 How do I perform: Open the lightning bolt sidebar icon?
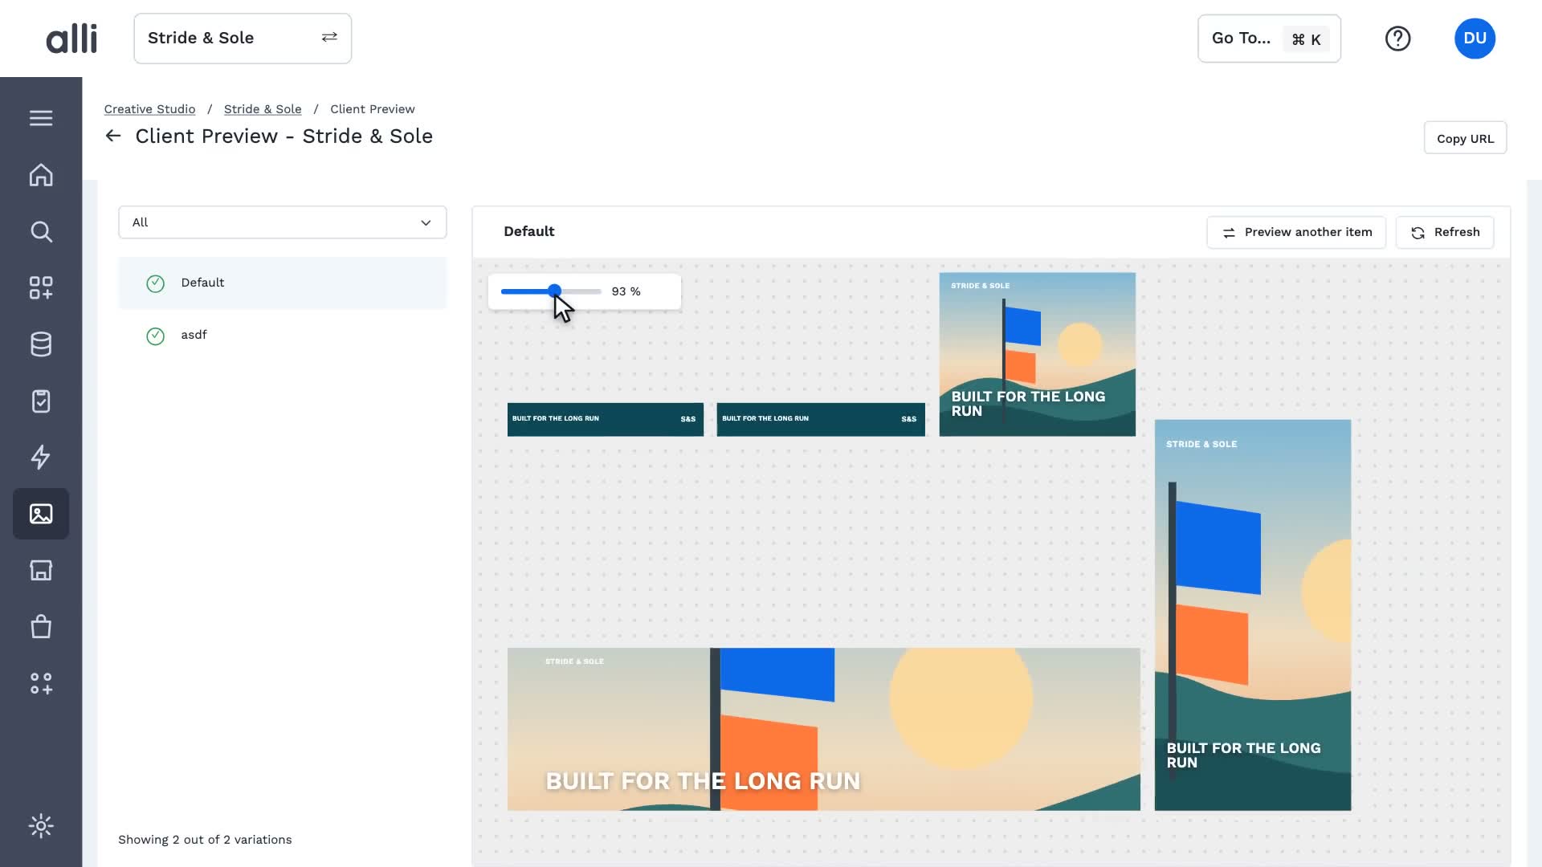[x=41, y=457]
